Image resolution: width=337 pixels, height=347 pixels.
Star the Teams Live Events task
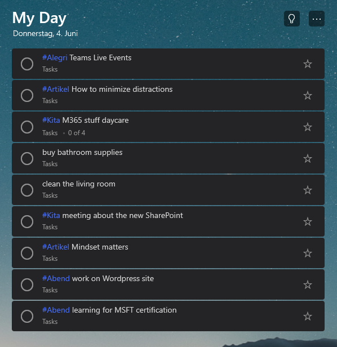click(x=308, y=64)
